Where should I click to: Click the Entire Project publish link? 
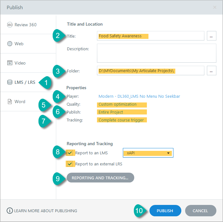click(x=111, y=112)
